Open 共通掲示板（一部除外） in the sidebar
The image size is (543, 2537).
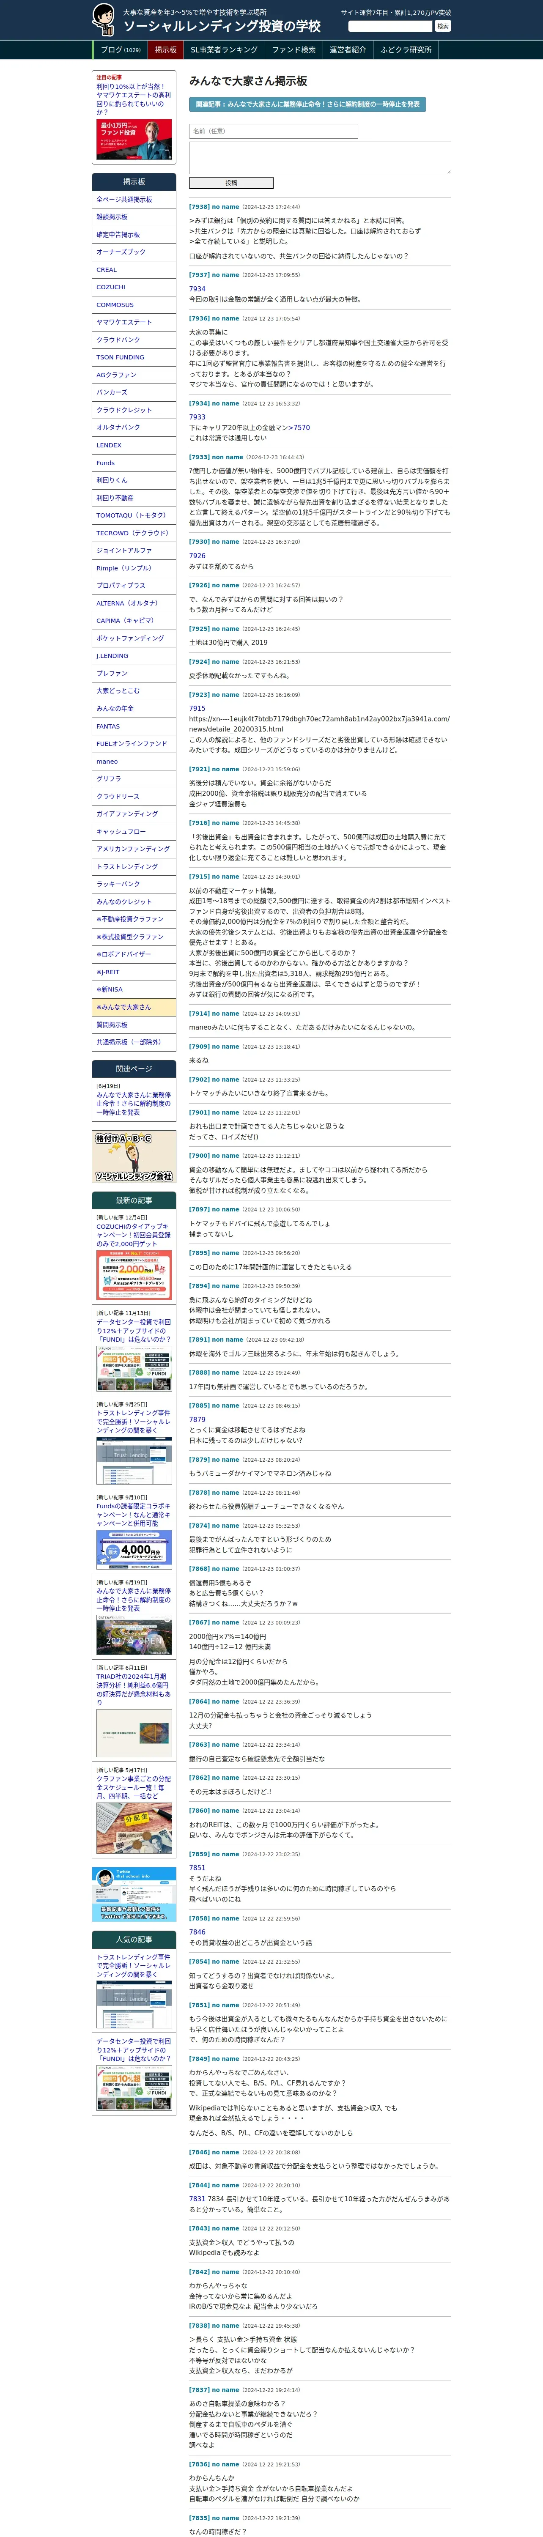point(134,1042)
